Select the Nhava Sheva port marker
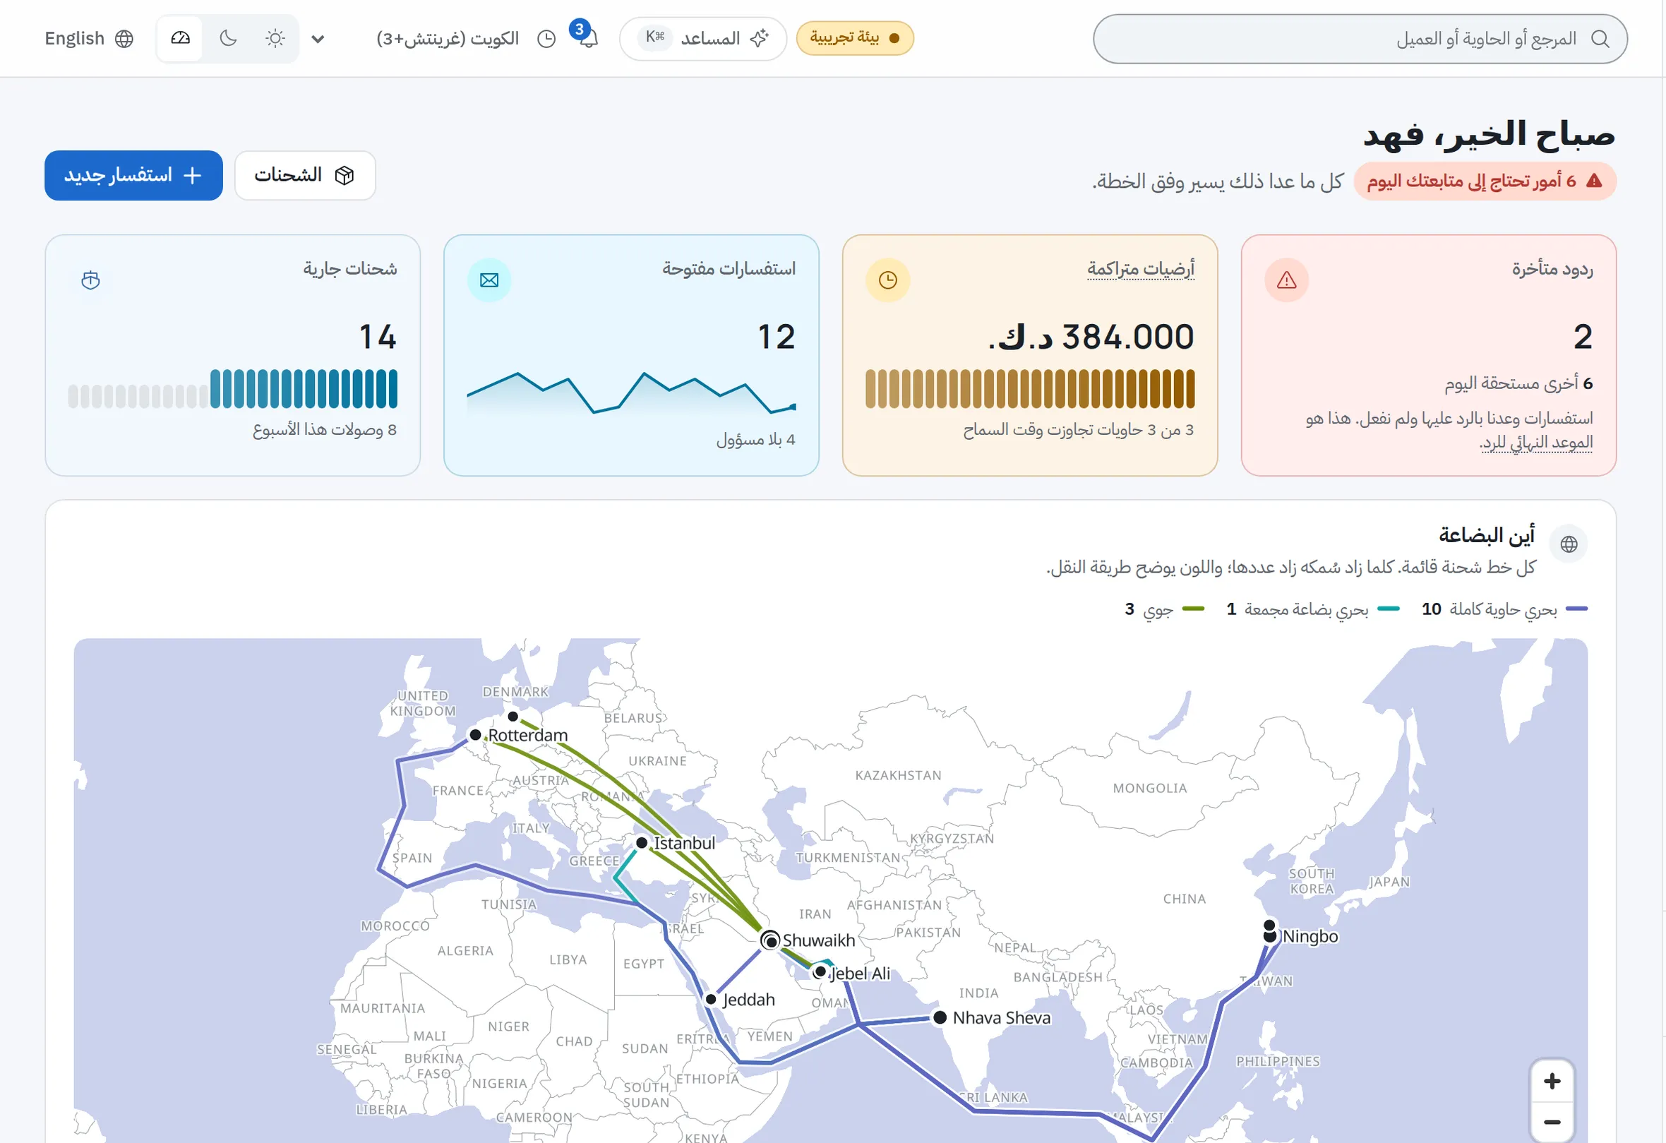The height and width of the screenshot is (1143, 1666). 940,1017
